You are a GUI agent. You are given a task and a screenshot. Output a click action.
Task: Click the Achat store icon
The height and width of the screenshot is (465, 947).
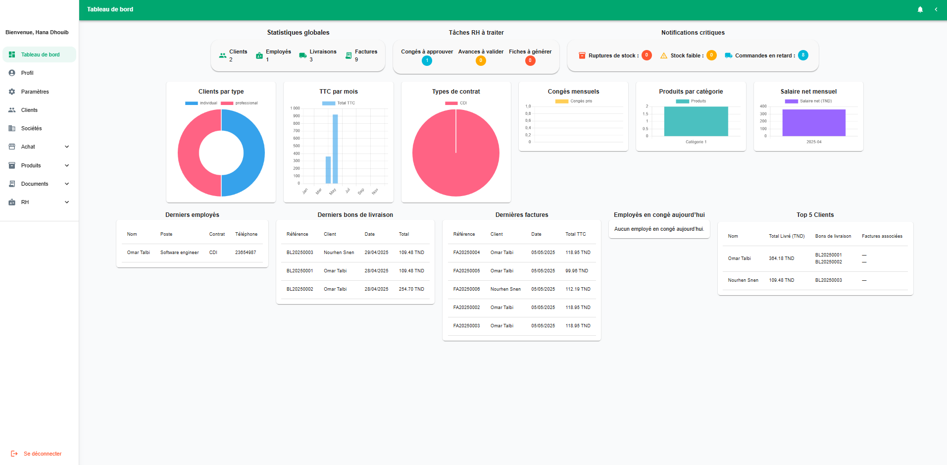12,147
